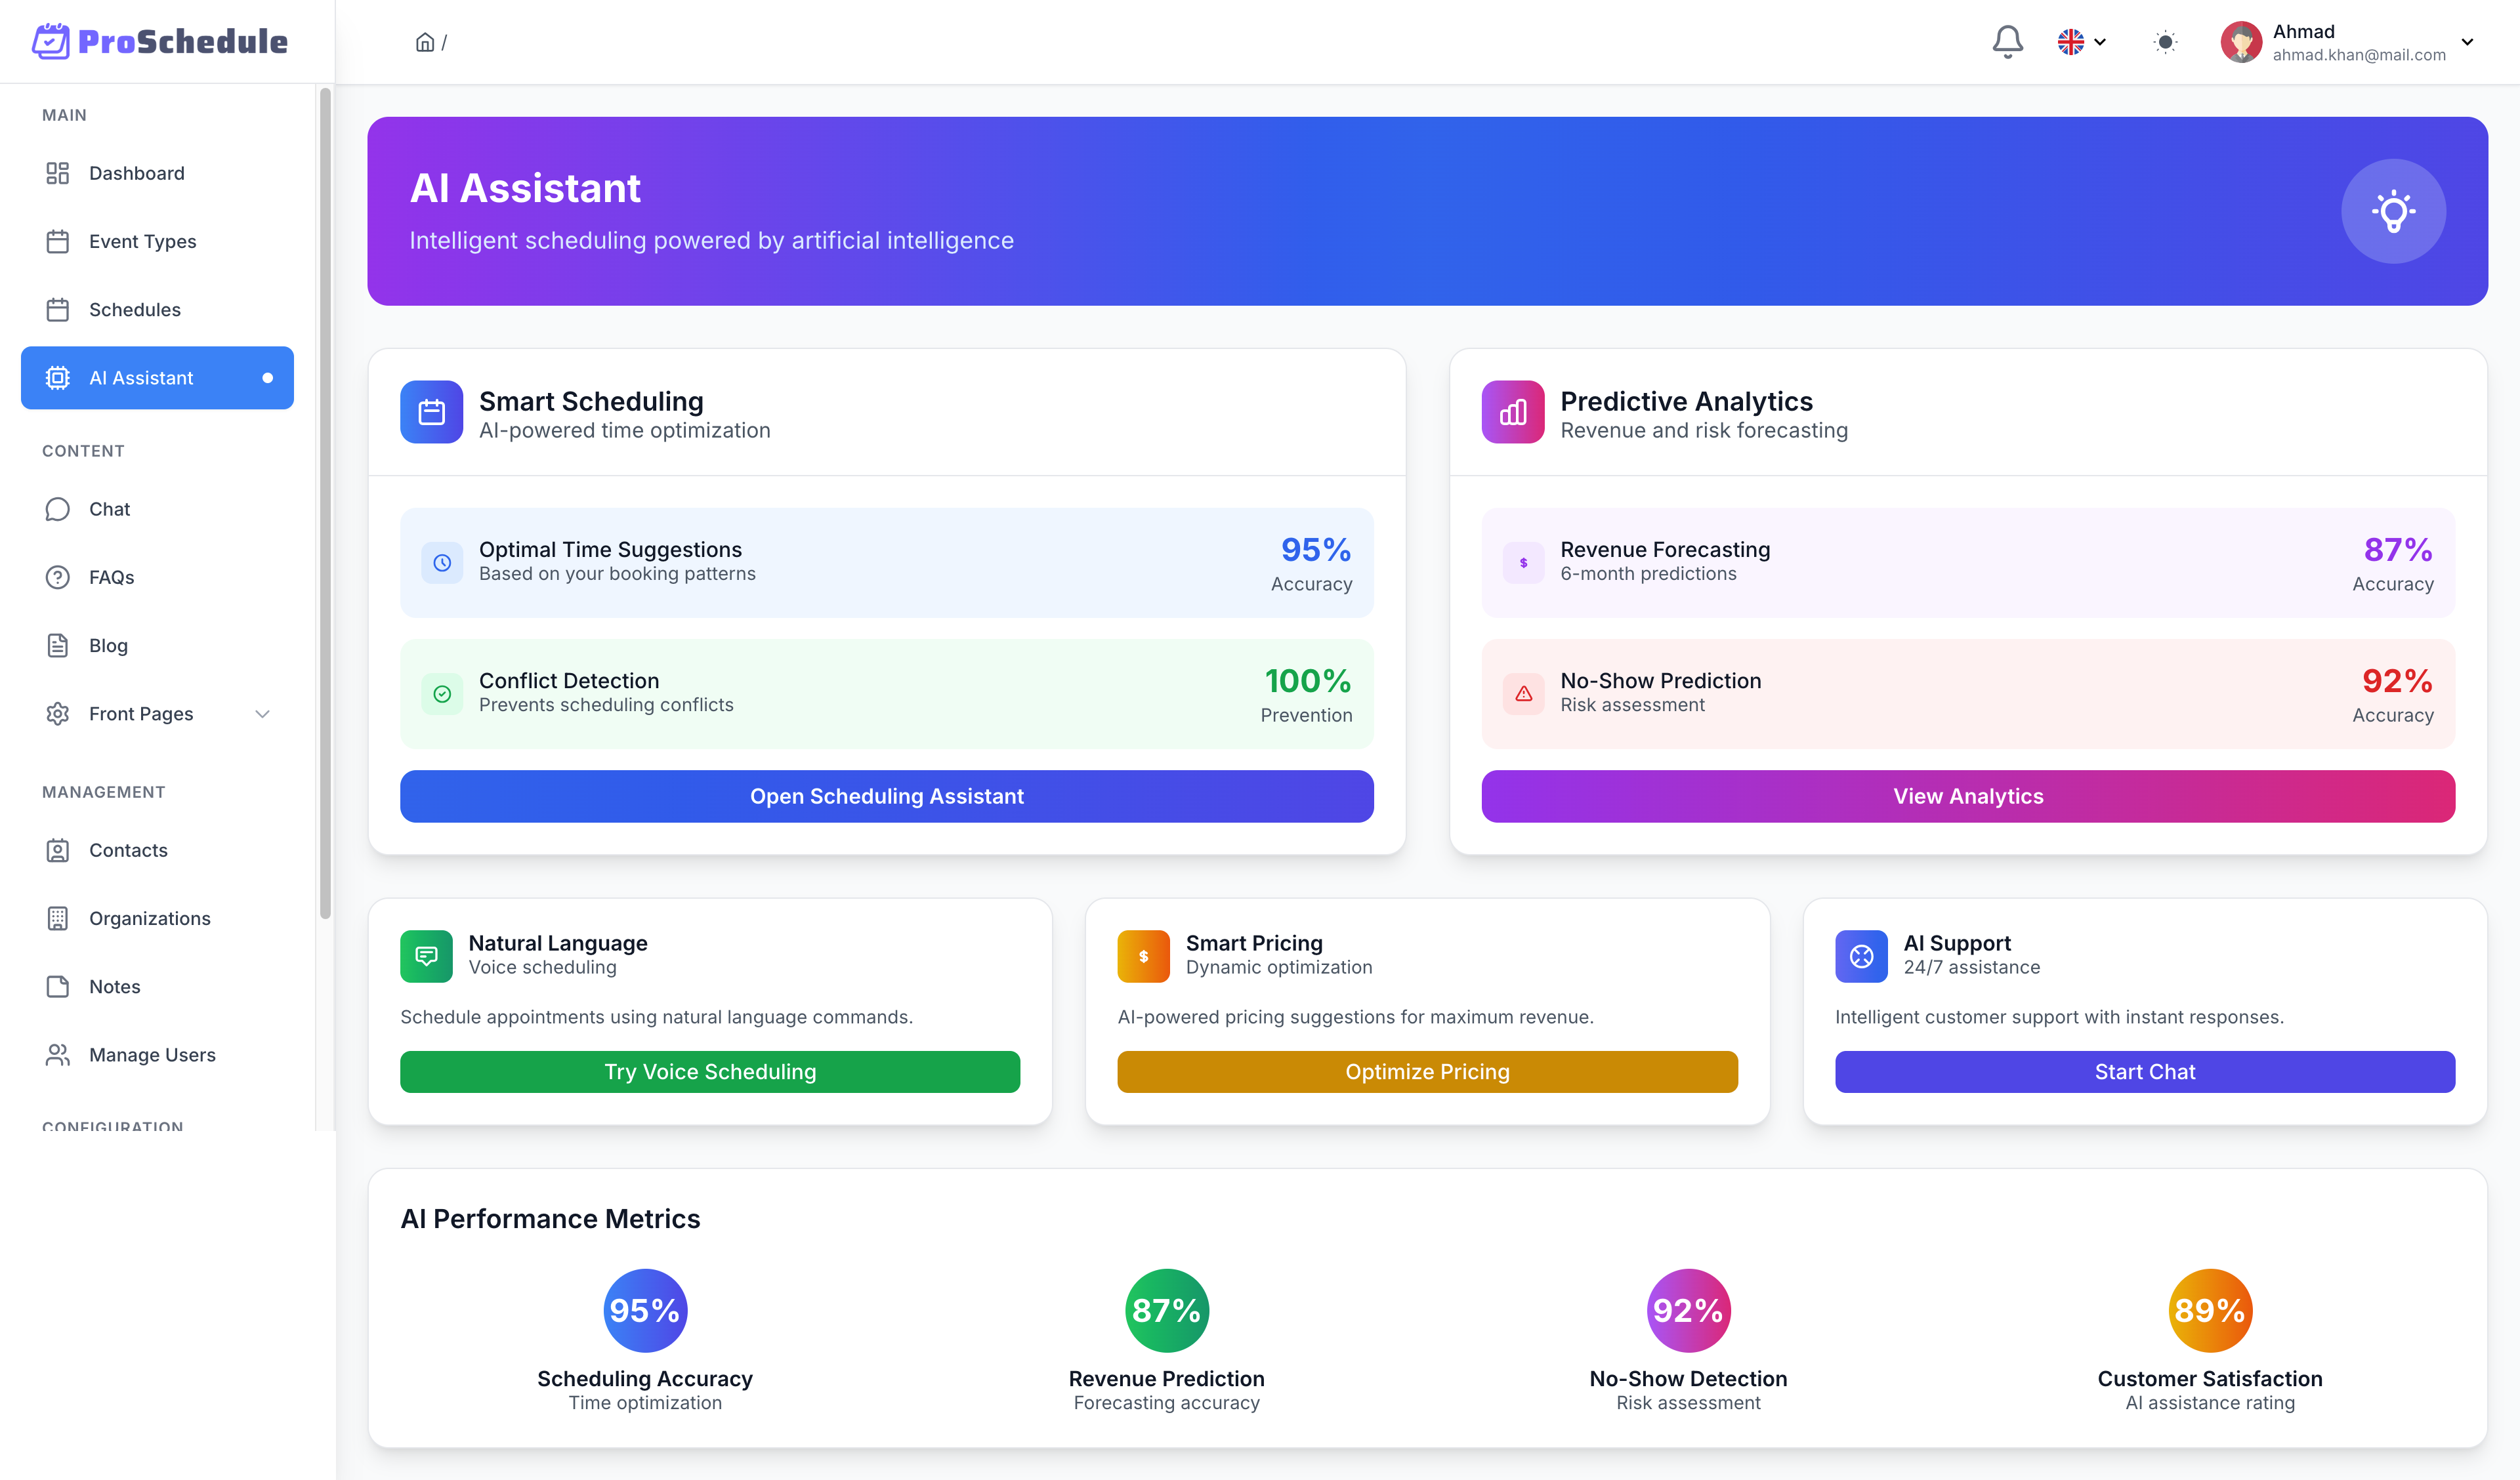Image resolution: width=2520 pixels, height=1480 pixels.
Task: Click the View Analytics button
Action: coord(1967,796)
